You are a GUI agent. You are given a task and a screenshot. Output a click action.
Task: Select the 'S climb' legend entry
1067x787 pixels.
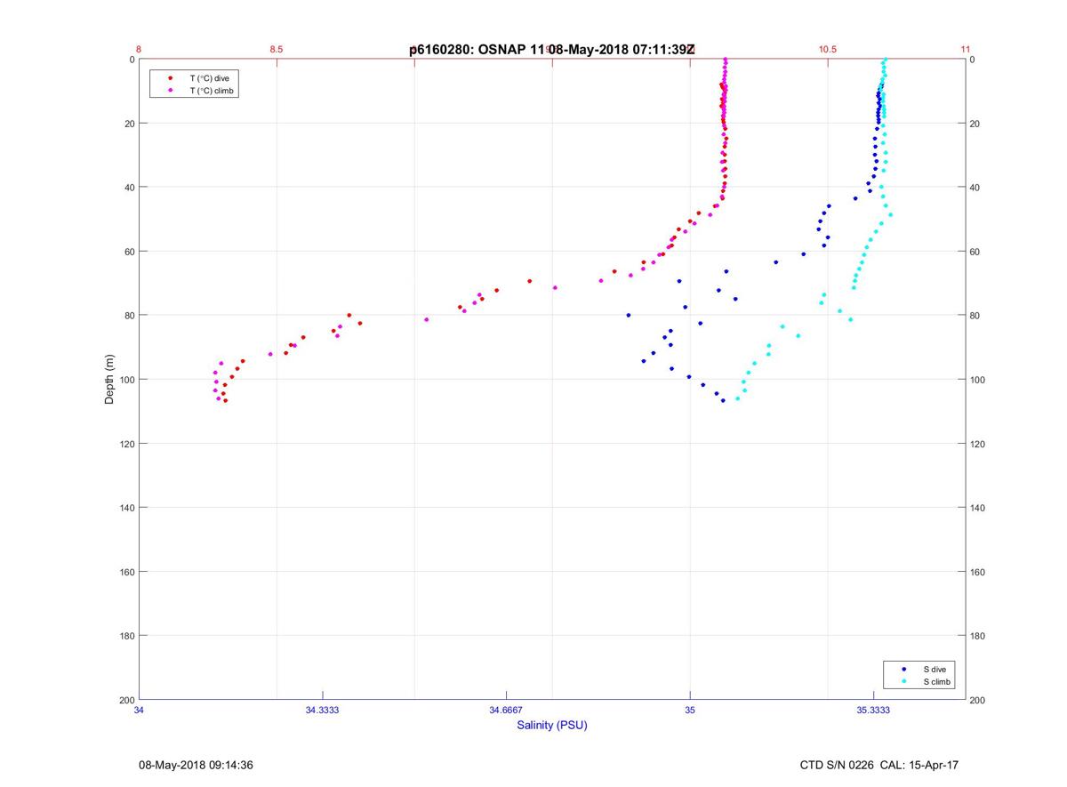pyautogui.click(x=936, y=682)
